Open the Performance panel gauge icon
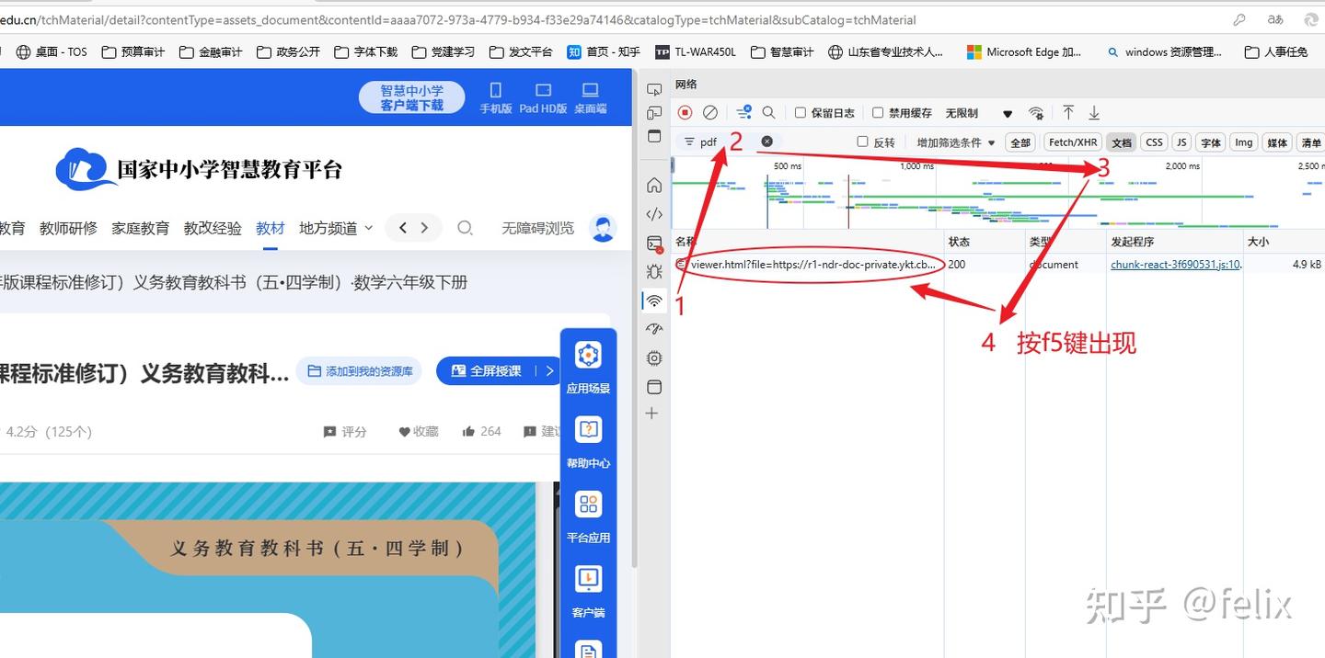1325x658 pixels. [x=654, y=328]
